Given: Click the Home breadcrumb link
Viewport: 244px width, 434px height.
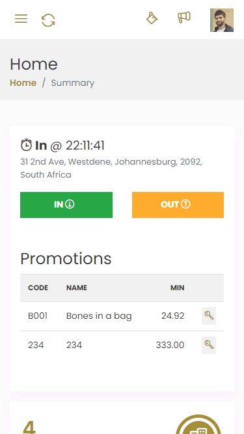Looking at the screenshot, I should (x=23, y=83).
